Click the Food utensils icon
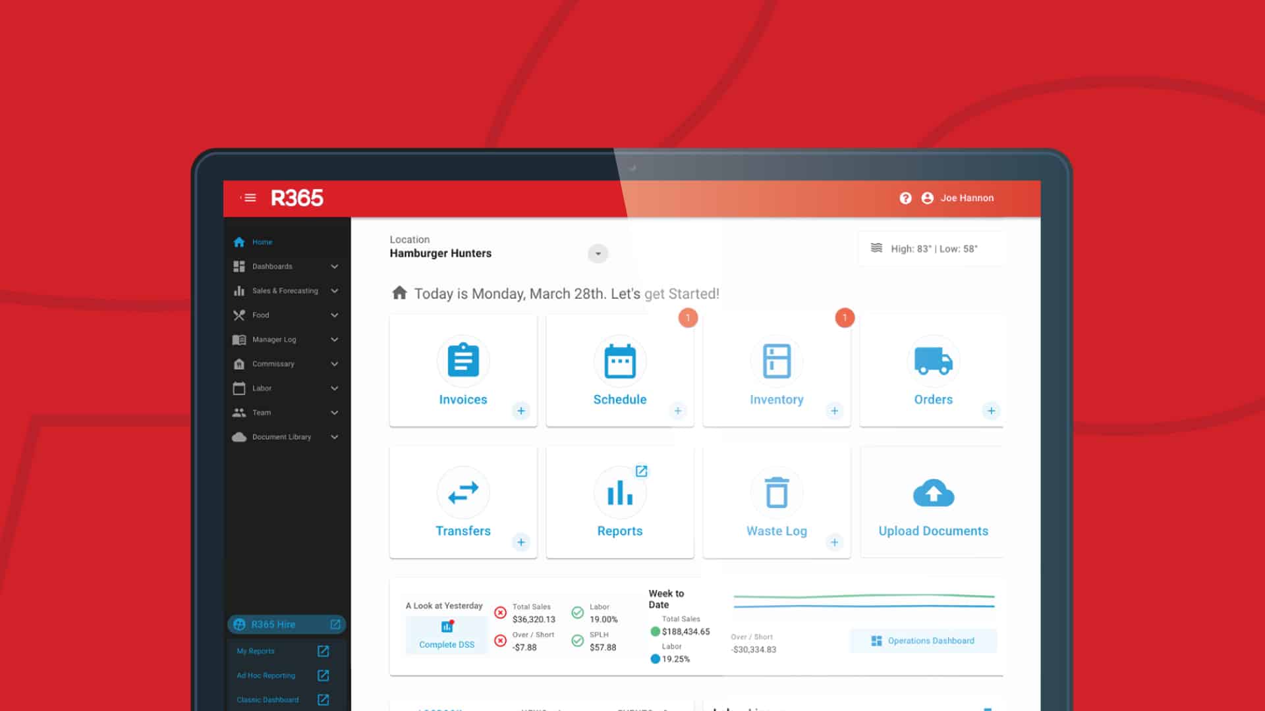 click(239, 315)
